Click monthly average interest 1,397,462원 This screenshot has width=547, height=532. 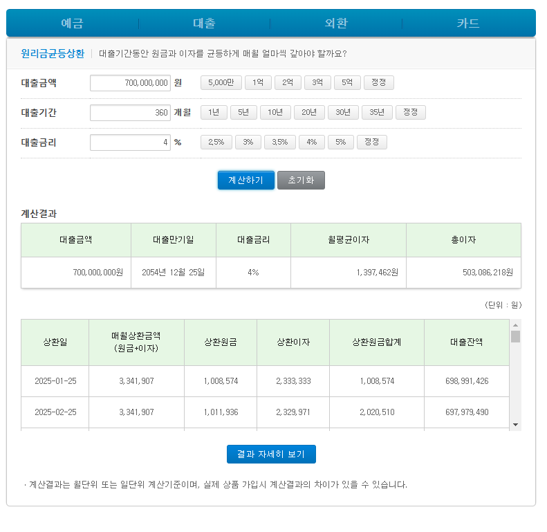click(x=377, y=273)
